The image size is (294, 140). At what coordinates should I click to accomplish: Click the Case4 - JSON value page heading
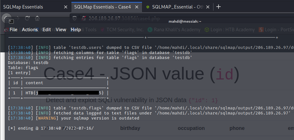coord(141,74)
